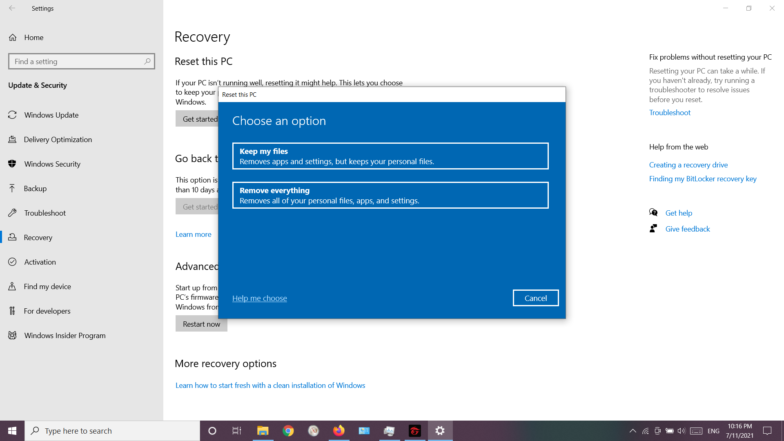784x441 pixels.
Task: Open Help me choose link
Action: click(x=259, y=298)
